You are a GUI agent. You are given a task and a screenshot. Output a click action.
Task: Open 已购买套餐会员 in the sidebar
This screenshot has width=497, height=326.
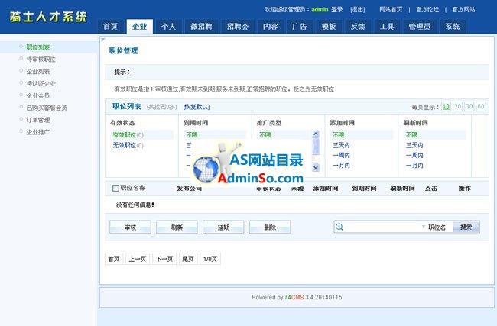coord(47,108)
